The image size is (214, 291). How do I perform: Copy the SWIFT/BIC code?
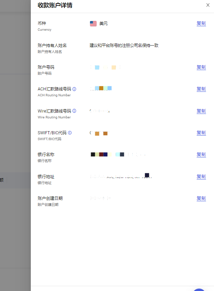click(x=201, y=133)
